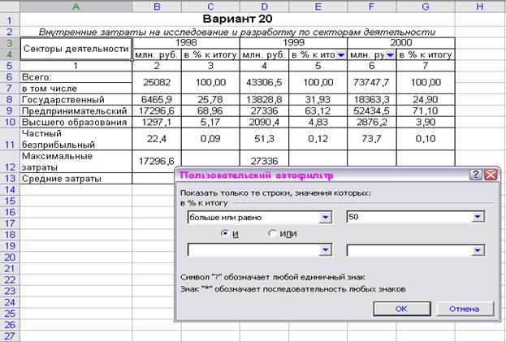The image size is (506, 342).
Task: Select column F header
Action: click(x=372, y=6)
